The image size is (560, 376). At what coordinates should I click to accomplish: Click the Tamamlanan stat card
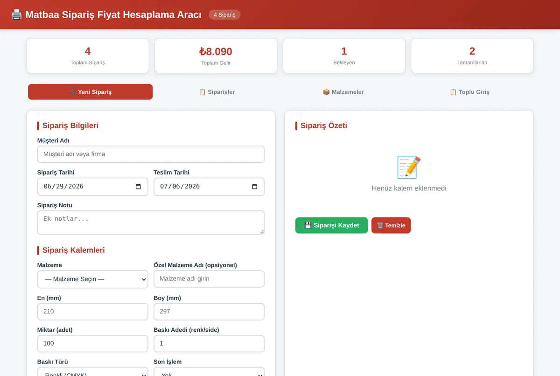472,56
